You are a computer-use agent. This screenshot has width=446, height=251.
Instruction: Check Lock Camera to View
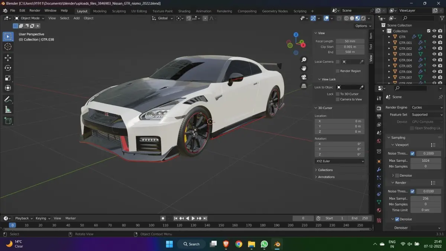[x=337, y=99]
